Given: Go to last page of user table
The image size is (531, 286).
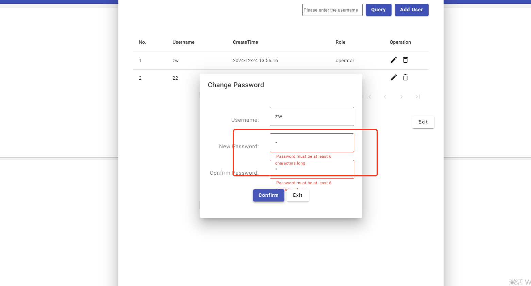Looking at the screenshot, I should [418, 97].
